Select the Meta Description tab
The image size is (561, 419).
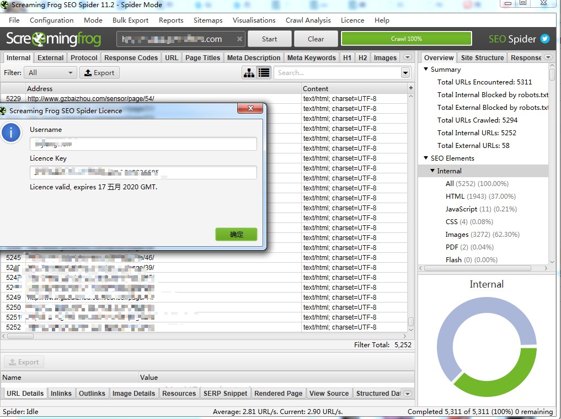point(254,57)
